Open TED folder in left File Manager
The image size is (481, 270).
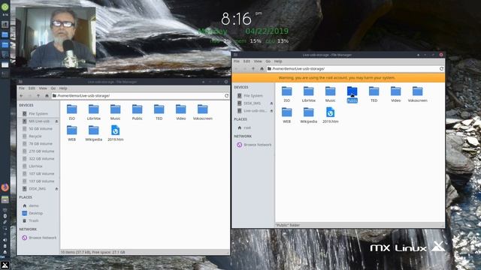click(x=159, y=112)
